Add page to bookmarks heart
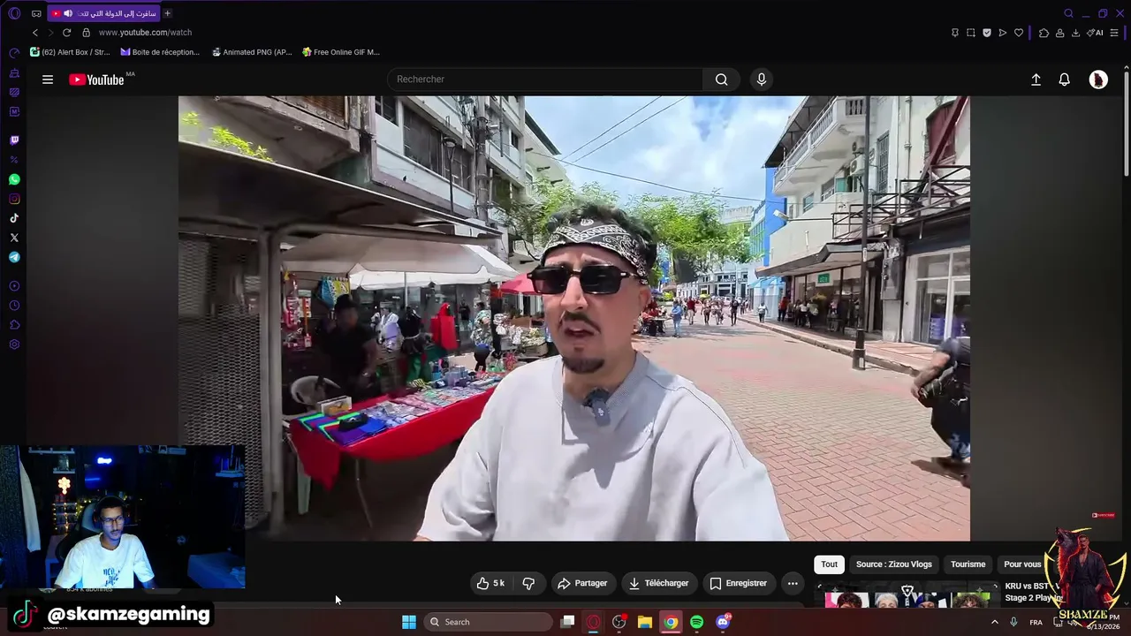Viewport: 1131px width, 636px height. coord(1019,33)
